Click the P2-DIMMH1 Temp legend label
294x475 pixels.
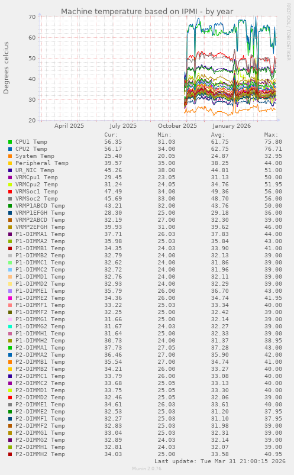40,447
